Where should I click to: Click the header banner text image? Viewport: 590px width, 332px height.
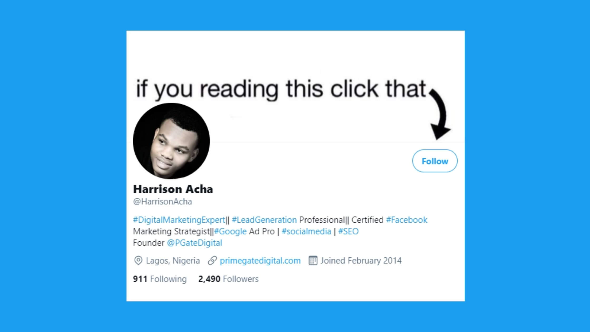pos(281,89)
